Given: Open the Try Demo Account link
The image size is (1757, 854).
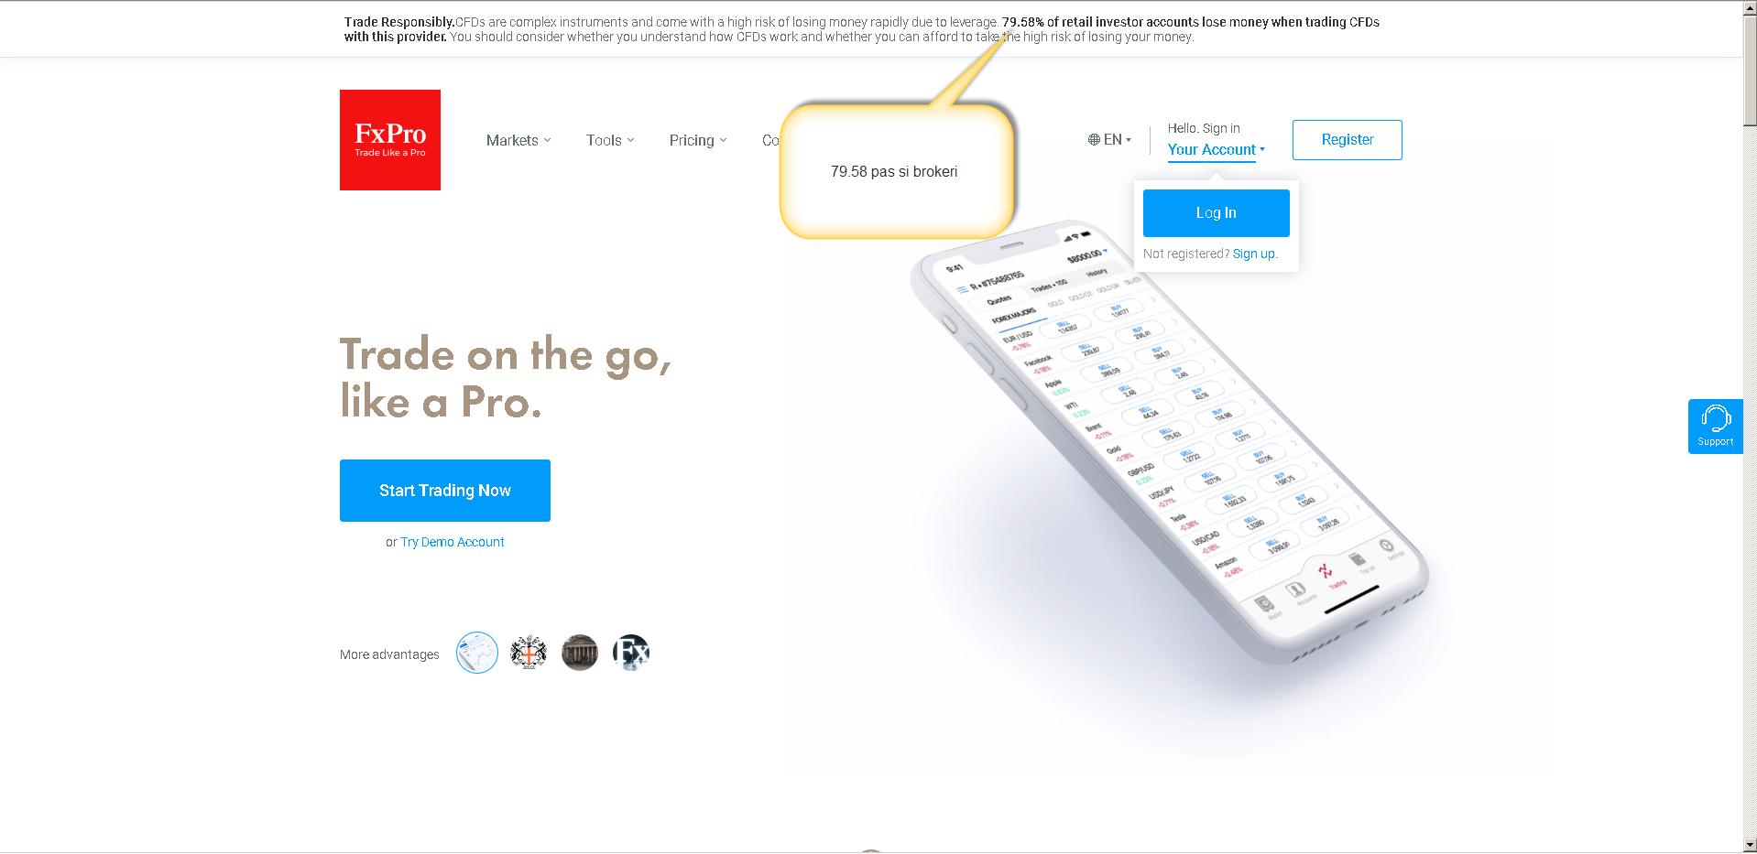Looking at the screenshot, I should [453, 543].
